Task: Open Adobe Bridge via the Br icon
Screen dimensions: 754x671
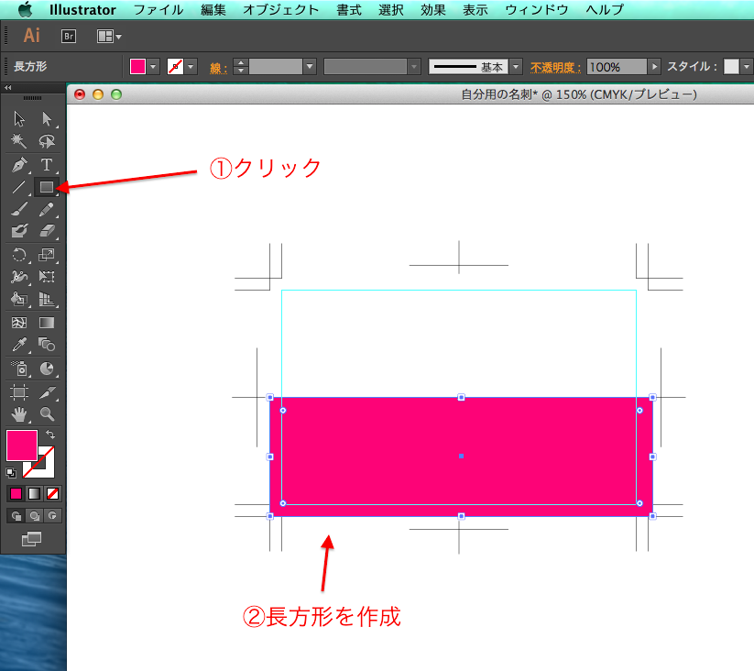Action: 70,36
